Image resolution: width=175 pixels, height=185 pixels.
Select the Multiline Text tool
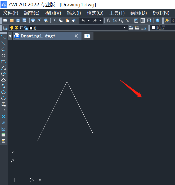coord(3,141)
